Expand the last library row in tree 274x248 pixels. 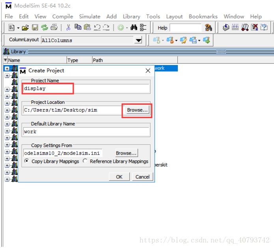pos(7,179)
